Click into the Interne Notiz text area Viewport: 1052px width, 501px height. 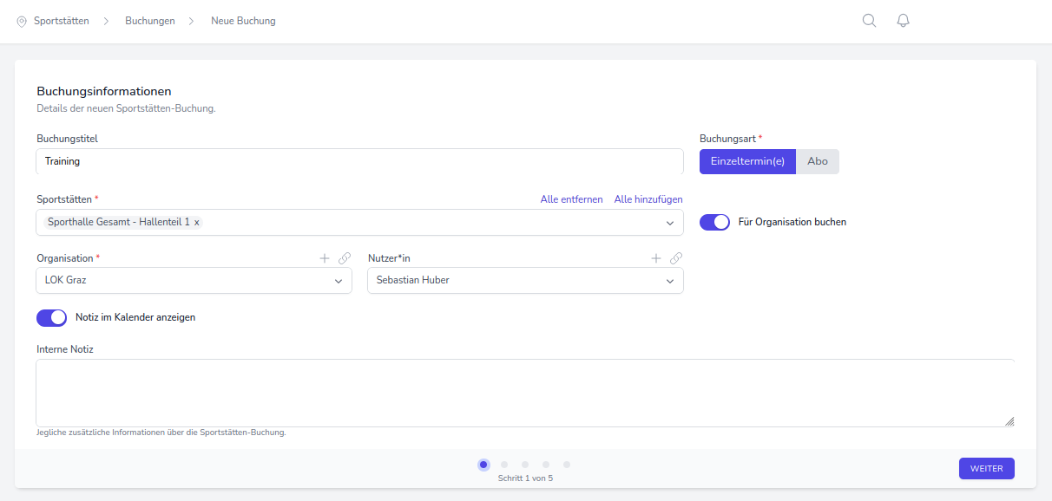(524, 393)
